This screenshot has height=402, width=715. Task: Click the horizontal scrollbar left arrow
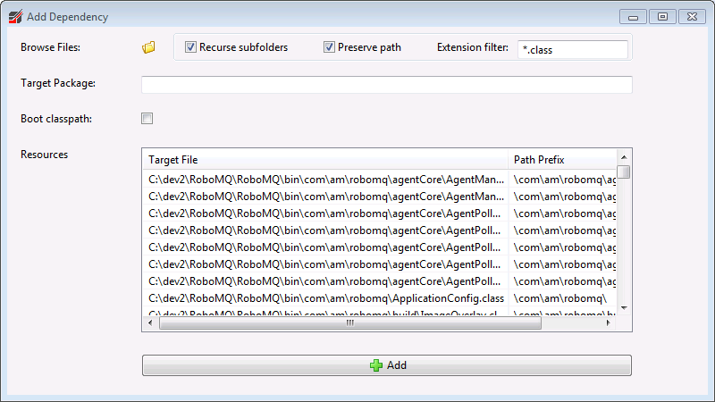click(151, 323)
